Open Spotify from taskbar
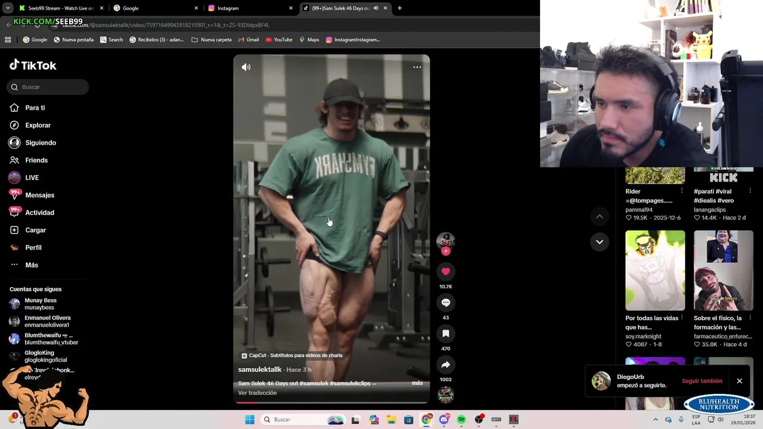The image size is (763, 429). pos(461,419)
